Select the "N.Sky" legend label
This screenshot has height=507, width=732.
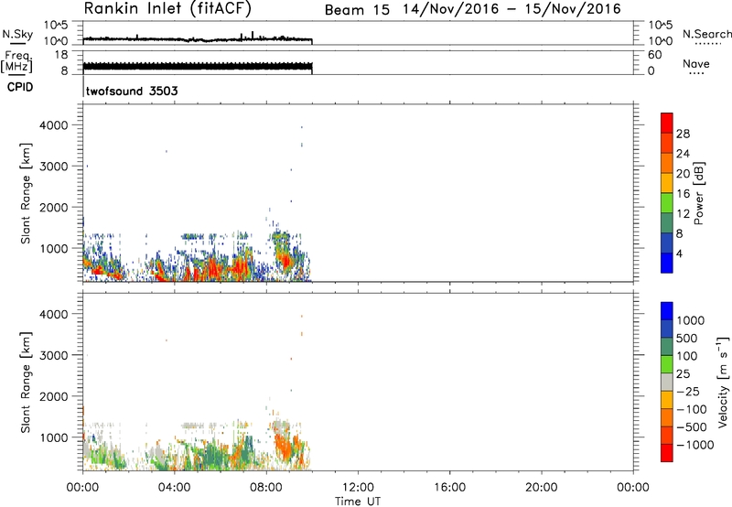17,34
